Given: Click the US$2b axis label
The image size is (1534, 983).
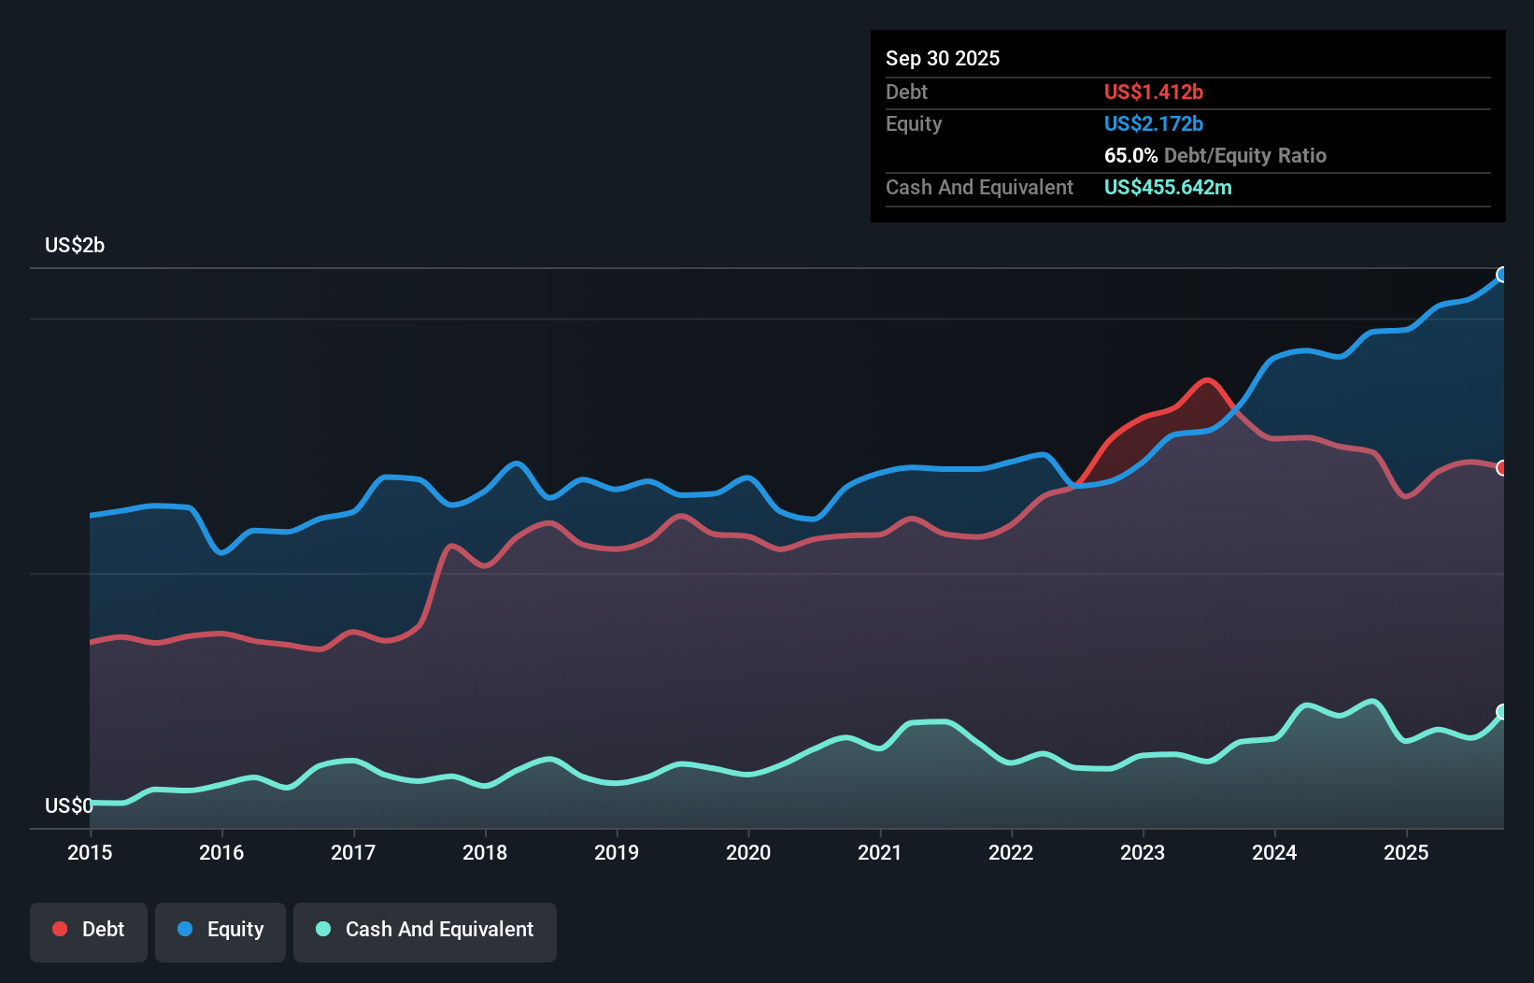Looking at the screenshot, I should pyautogui.click(x=75, y=245).
